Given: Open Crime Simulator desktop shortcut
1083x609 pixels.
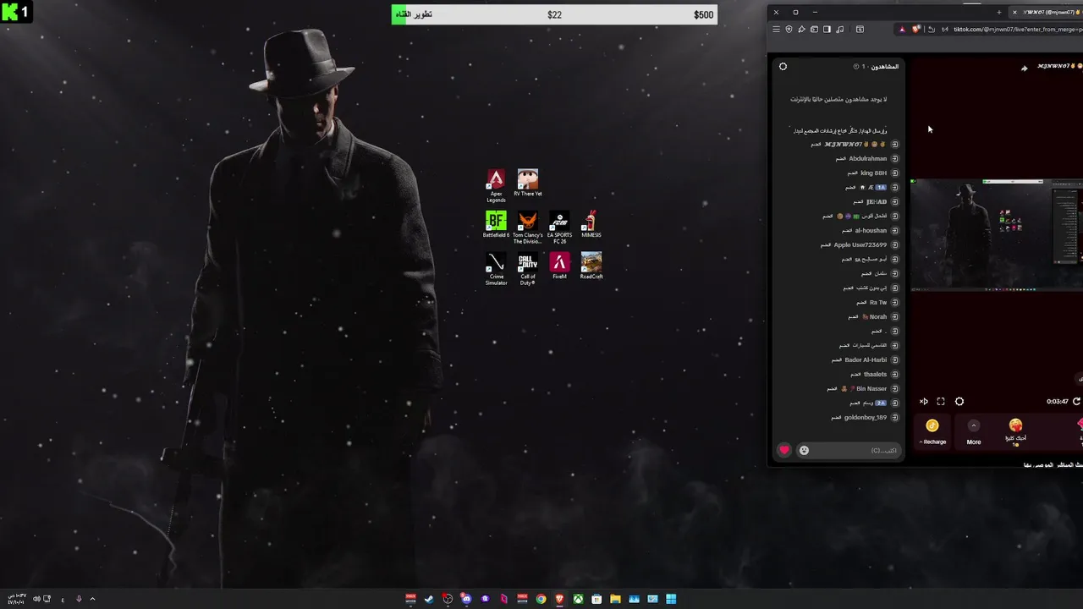Looking at the screenshot, I should [496, 269].
